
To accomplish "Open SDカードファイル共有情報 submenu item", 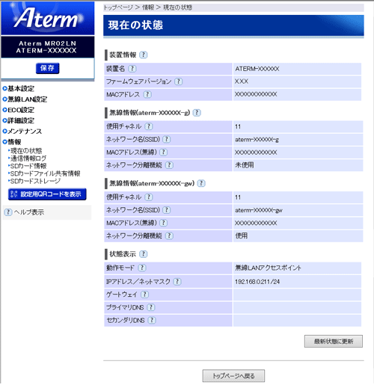I will click(44, 173).
